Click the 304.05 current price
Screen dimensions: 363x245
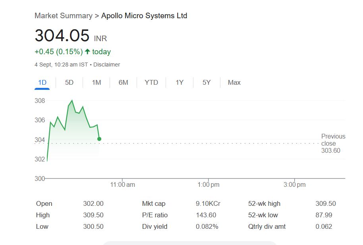click(62, 36)
